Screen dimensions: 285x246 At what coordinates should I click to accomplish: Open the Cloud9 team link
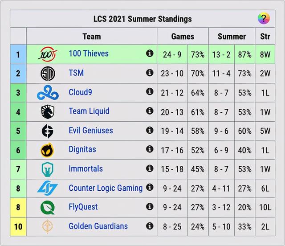point(80,92)
